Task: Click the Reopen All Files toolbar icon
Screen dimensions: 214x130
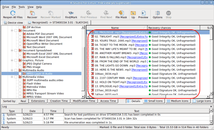Action: point(13,13)
